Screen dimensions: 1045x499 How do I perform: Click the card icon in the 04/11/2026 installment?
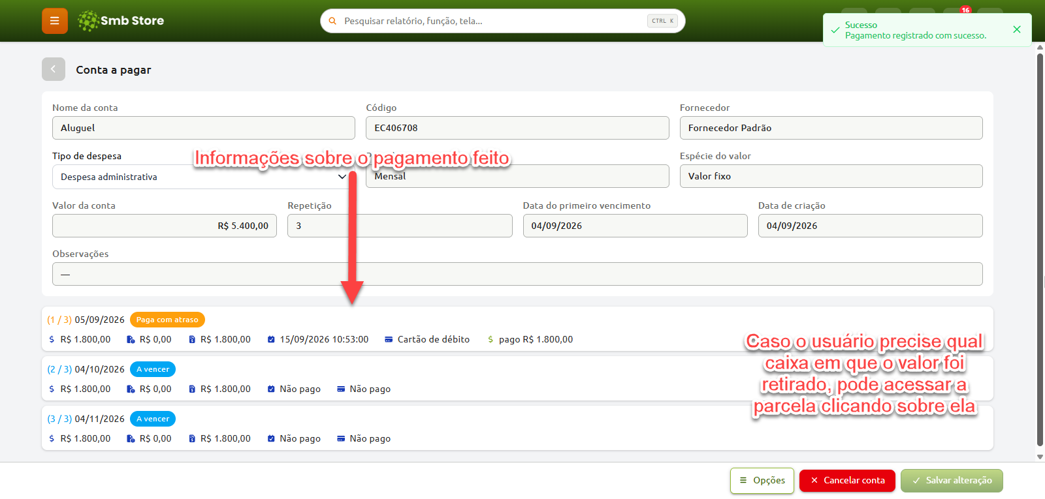click(341, 438)
